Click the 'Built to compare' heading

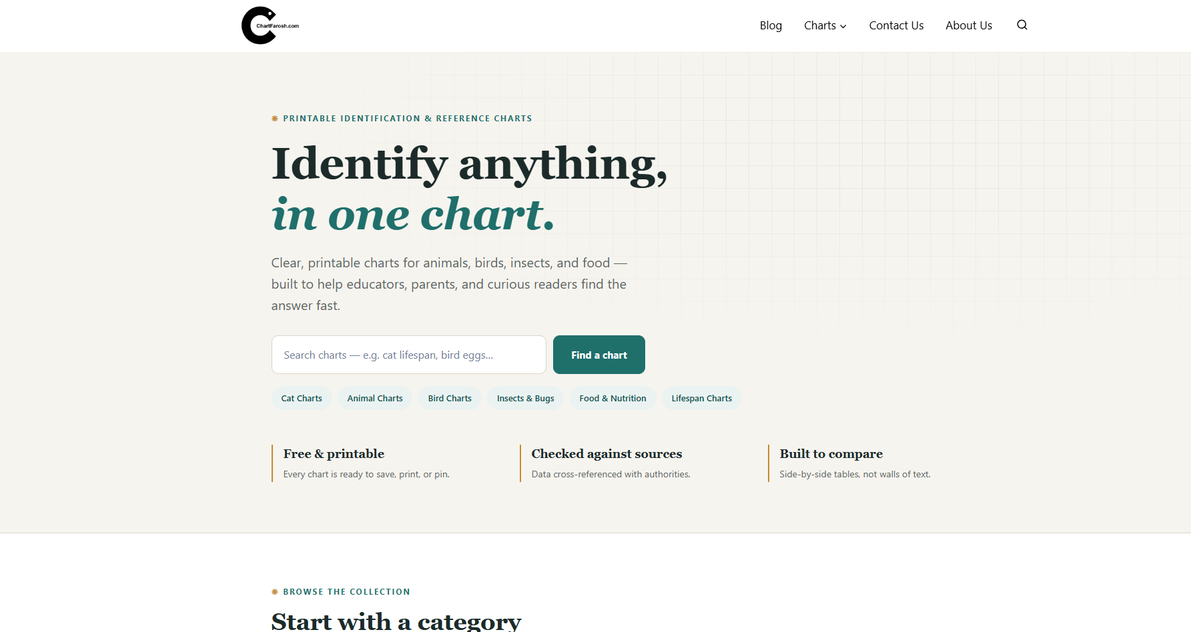[831, 454]
